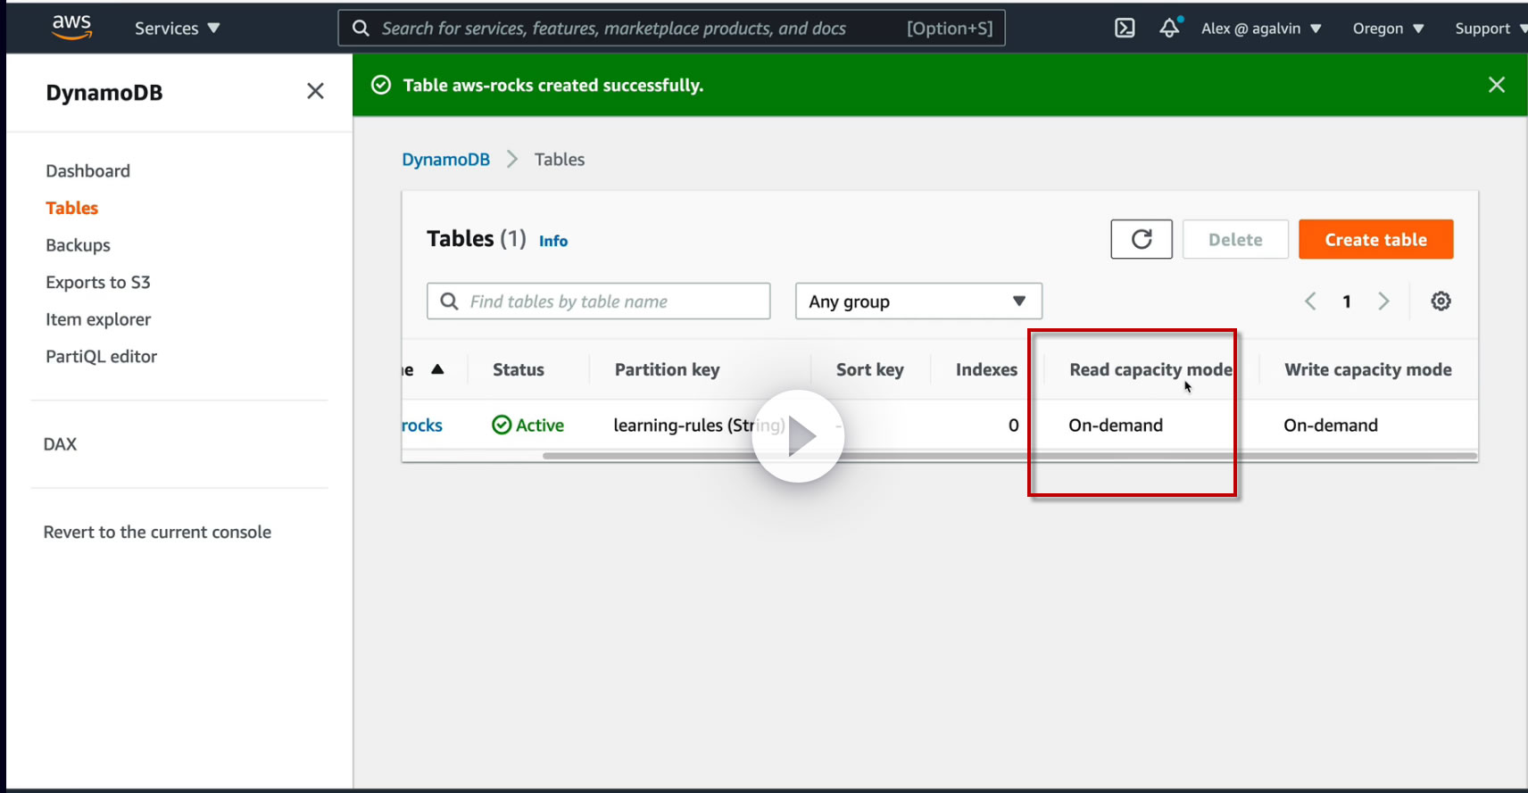The image size is (1528, 793).
Task: Open the Alex @ agalvin account menu
Action: (1261, 29)
